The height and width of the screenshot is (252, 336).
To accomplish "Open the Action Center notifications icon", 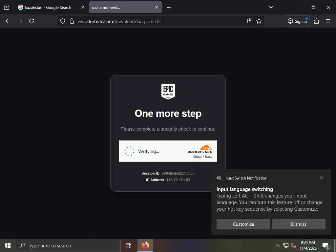I will click(326, 246).
